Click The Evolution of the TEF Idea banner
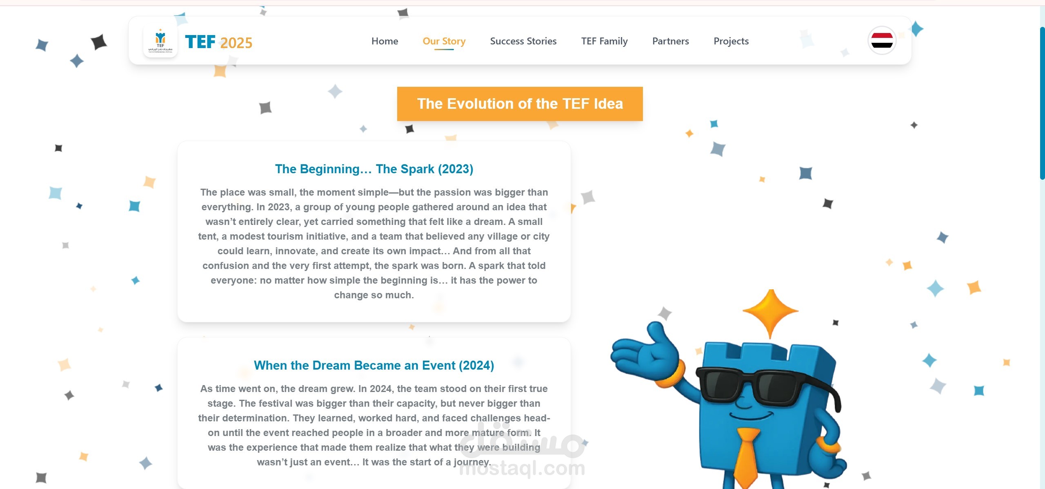This screenshot has height=489, width=1045. (x=520, y=104)
